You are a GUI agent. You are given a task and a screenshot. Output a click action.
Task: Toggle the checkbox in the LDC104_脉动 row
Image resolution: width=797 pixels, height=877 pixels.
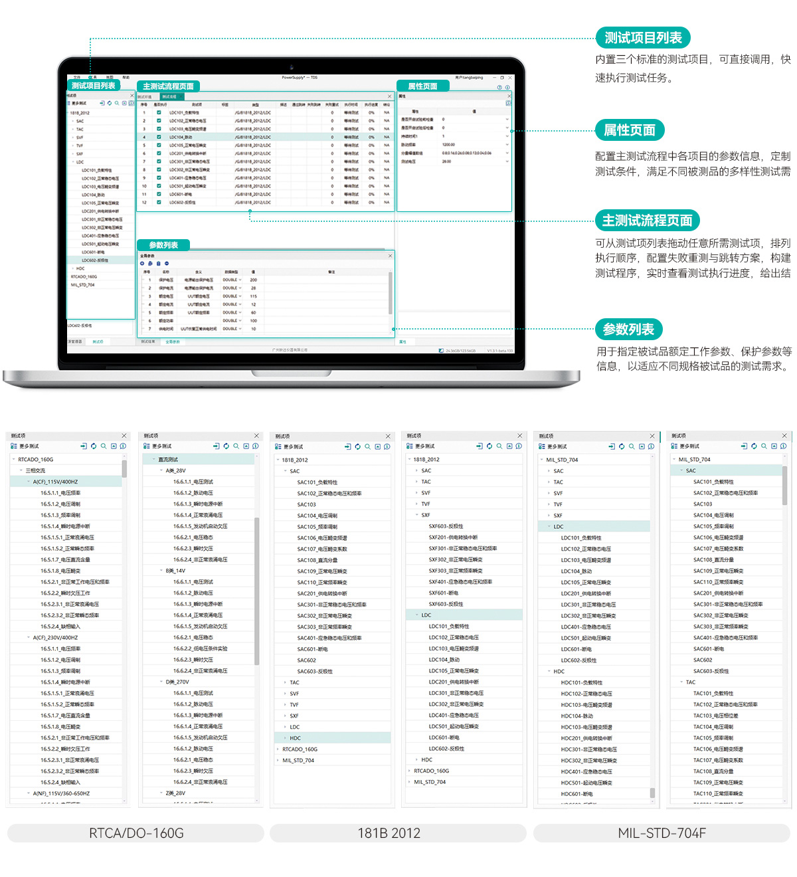159,137
